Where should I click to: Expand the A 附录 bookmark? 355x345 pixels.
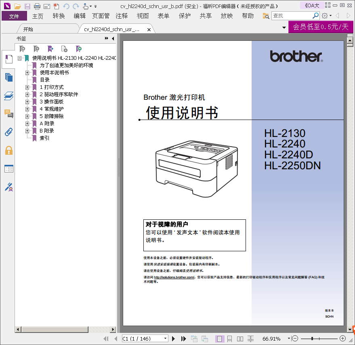point(27,124)
